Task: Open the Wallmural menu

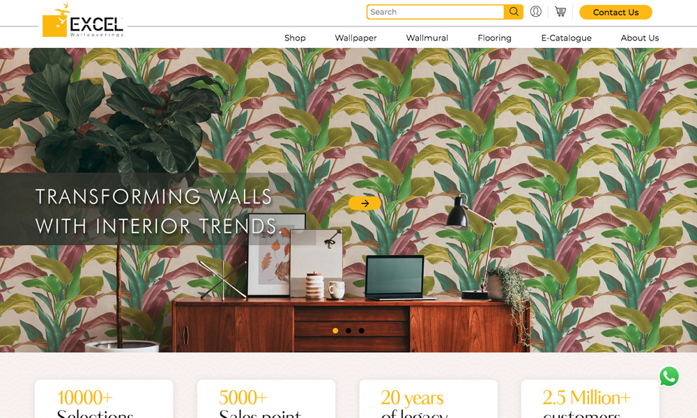Action: pyautogui.click(x=427, y=38)
